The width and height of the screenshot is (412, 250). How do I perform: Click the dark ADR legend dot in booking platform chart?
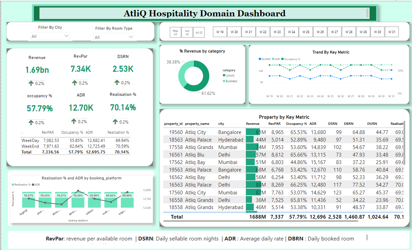tap(33, 185)
